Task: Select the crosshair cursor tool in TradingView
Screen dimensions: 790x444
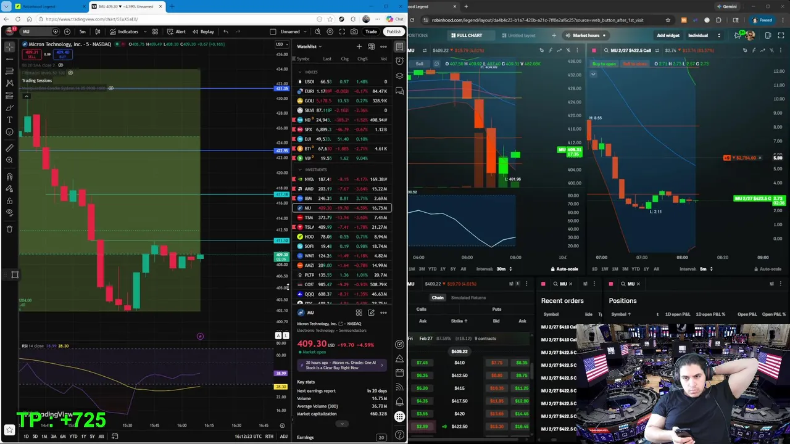Action: (9, 46)
